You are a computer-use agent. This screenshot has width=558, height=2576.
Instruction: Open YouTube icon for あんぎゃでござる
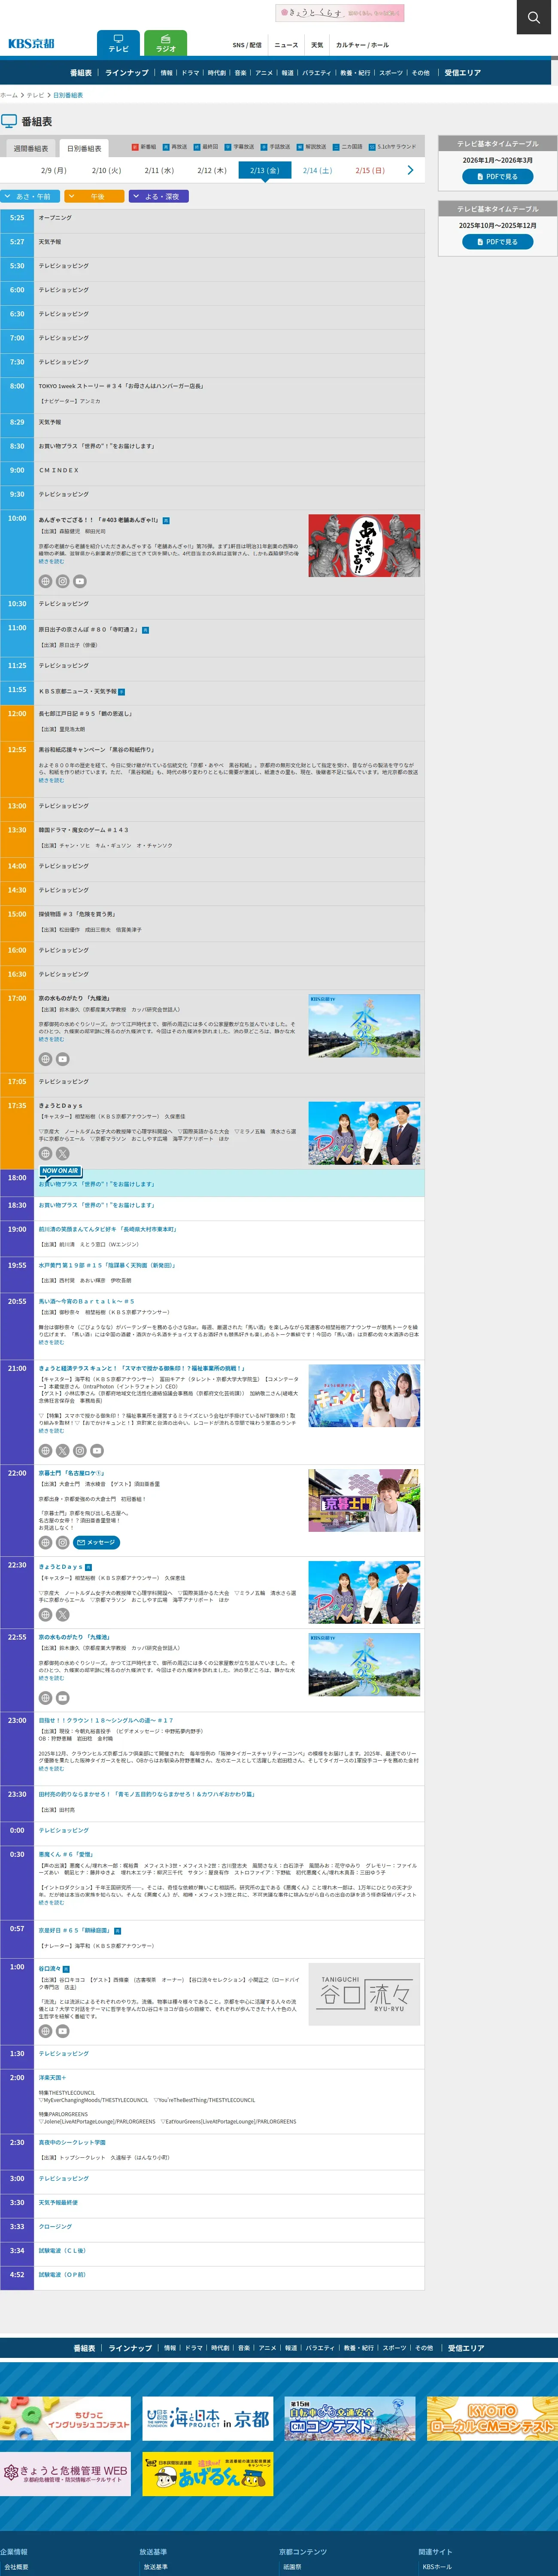point(80,581)
